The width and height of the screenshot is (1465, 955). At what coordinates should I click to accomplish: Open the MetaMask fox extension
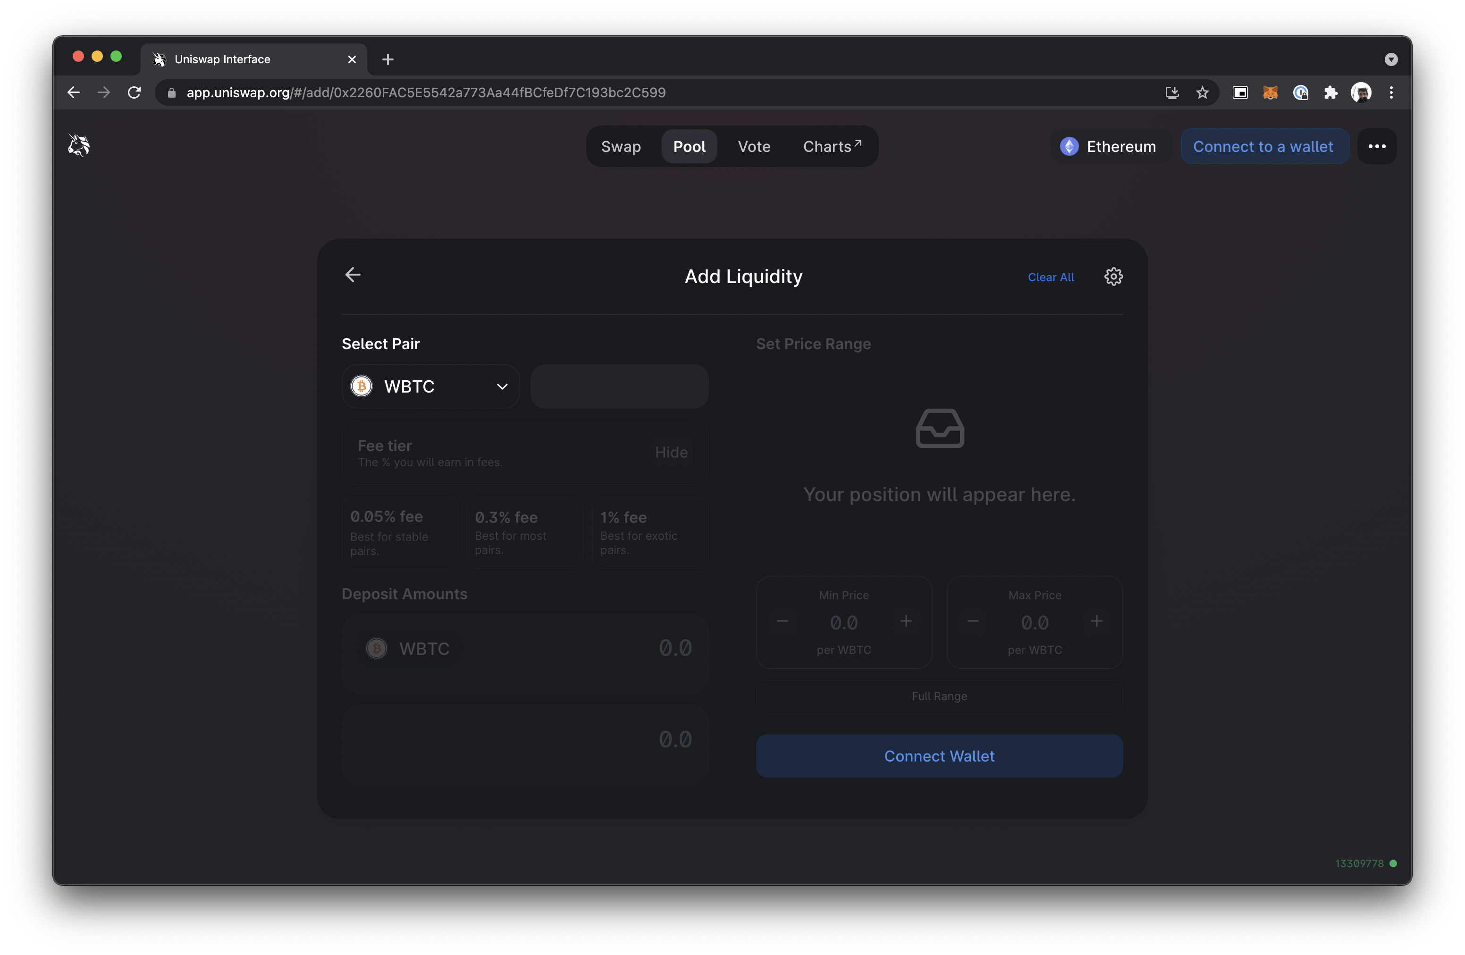pos(1270,92)
